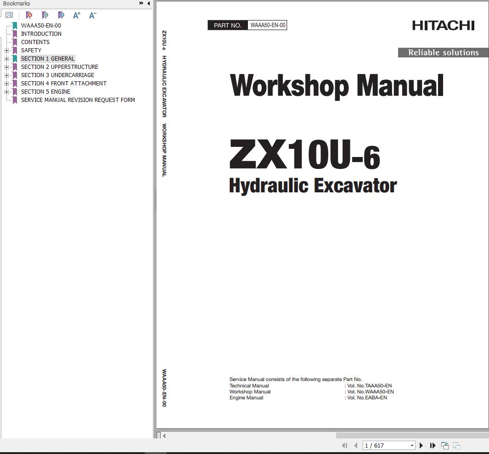Go to the next page
489x454 pixels.
pyautogui.click(x=421, y=446)
